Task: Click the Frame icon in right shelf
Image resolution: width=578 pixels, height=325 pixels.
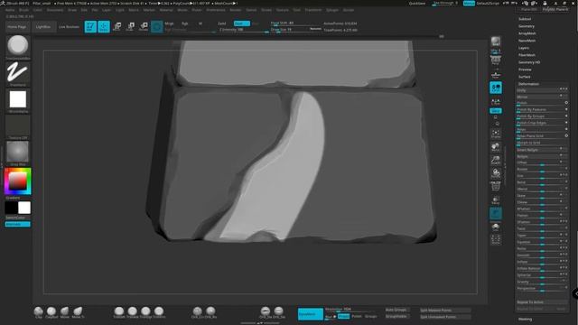Action: click(x=496, y=134)
